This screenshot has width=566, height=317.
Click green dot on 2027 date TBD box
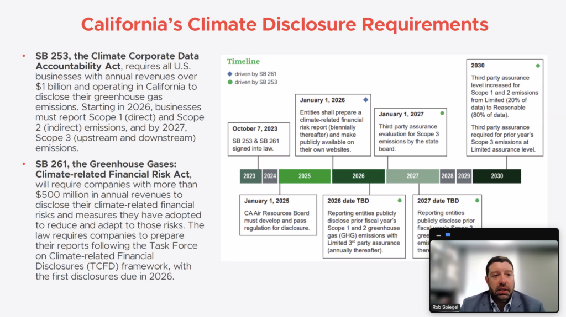pyautogui.click(x=476, y=201)
